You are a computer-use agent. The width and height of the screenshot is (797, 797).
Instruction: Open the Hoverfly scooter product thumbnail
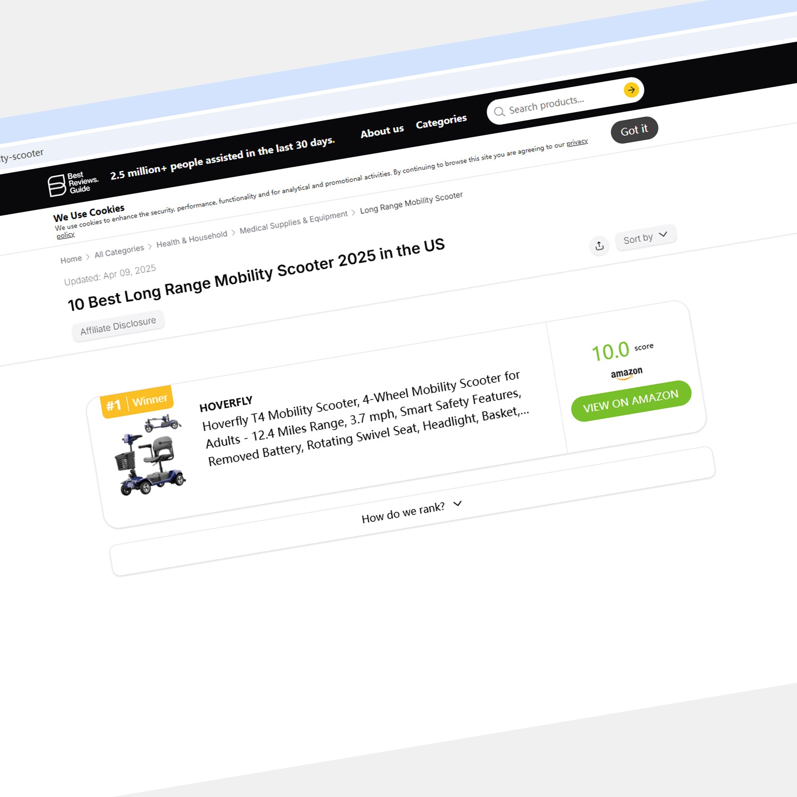click(150, 455)
